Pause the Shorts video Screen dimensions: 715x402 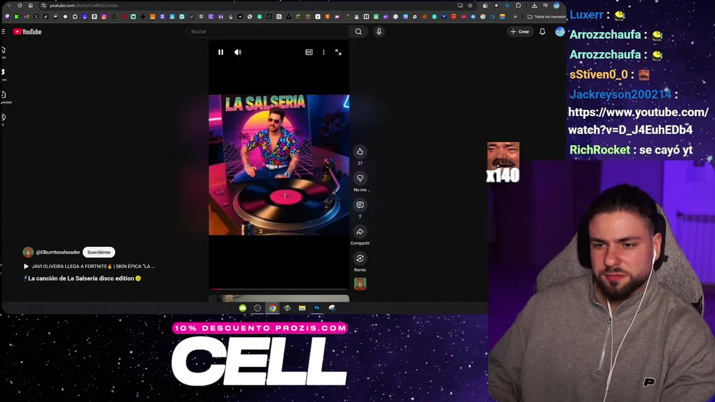pyautogui.click(x=221, y=52)
